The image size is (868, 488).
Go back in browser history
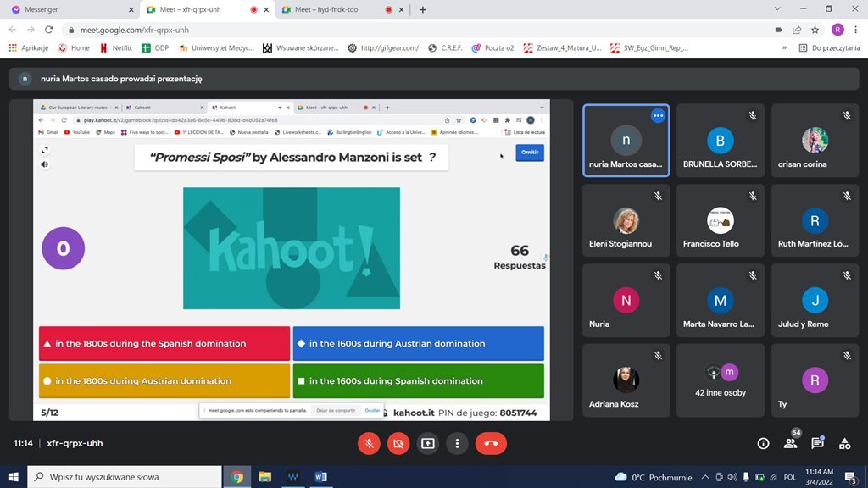pyautogui.click(x=13, y=30)
